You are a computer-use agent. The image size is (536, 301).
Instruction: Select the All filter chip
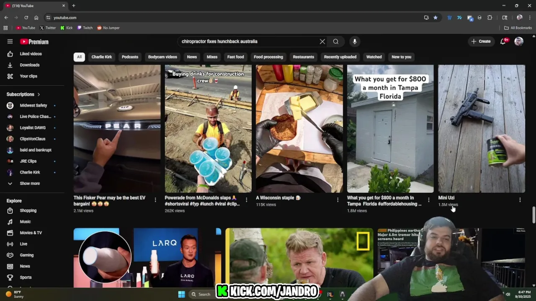coord(79,57)
